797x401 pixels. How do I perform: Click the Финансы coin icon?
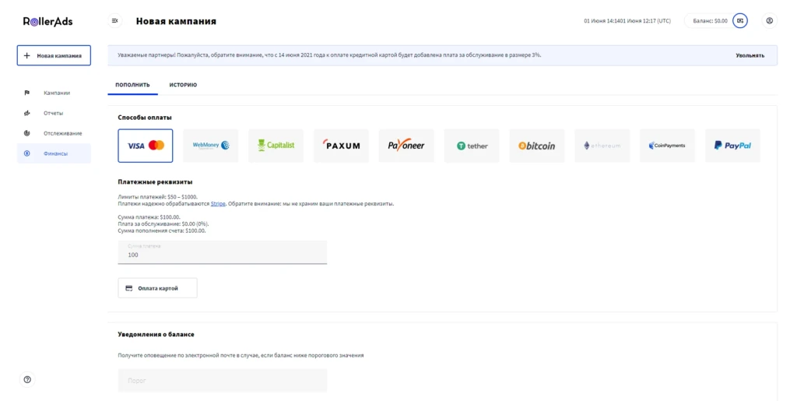tap(27, 153)
